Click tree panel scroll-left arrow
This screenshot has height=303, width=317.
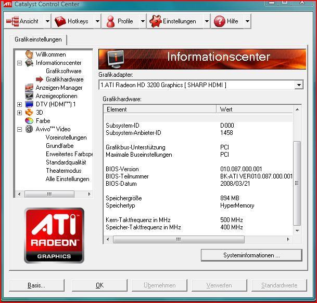[x=19, y=194]
